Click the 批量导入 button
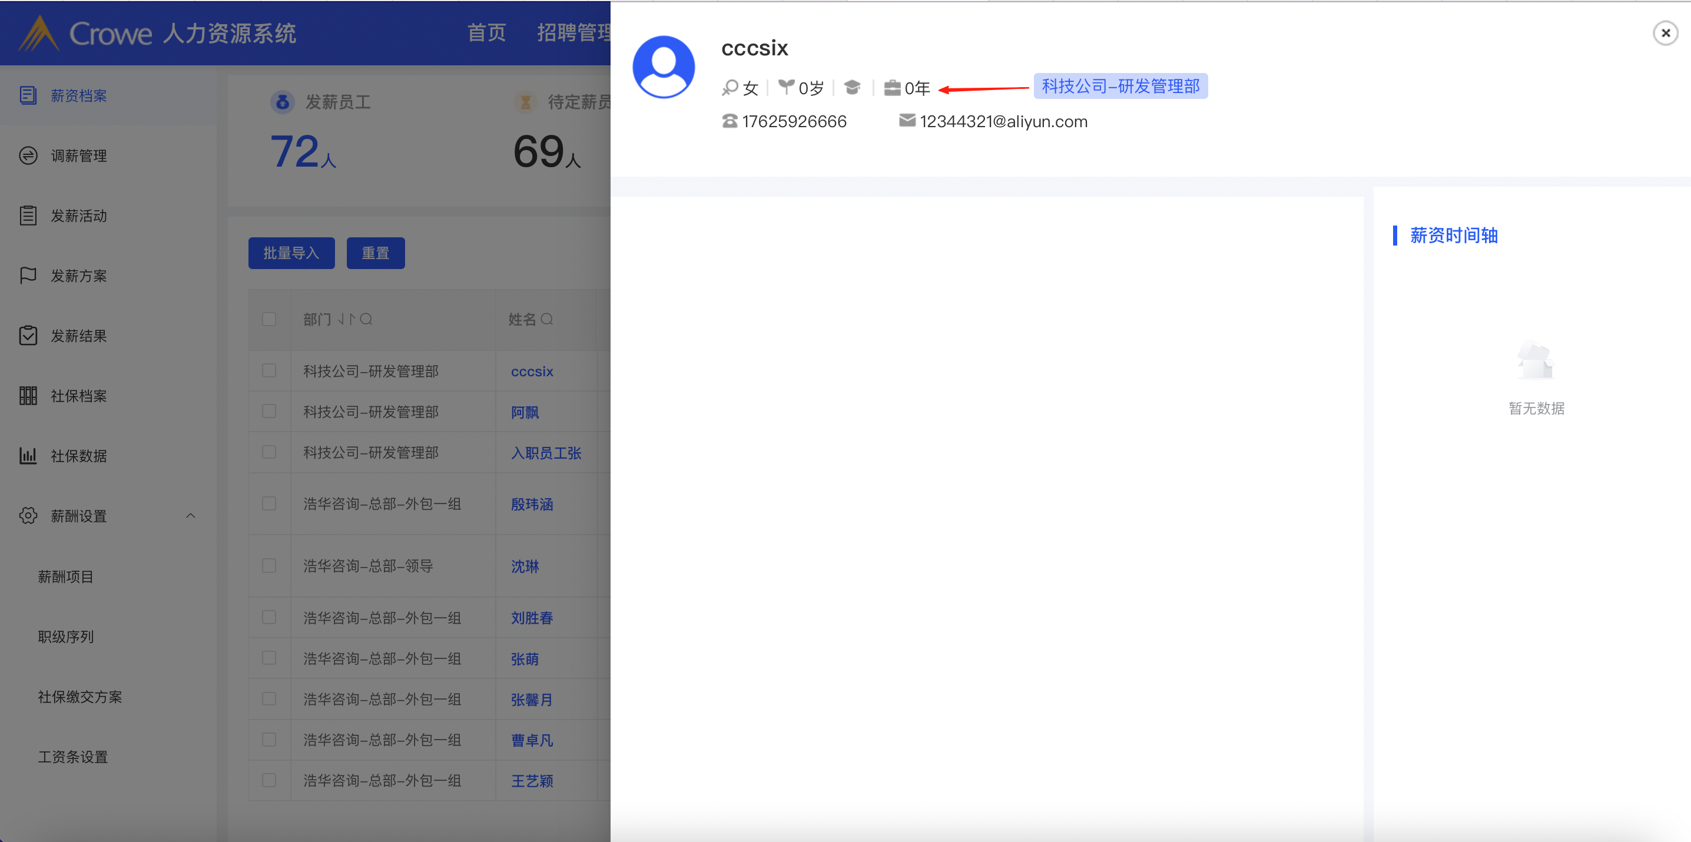Image resolution: width=1691 pixels, height=842 pixels. tap(291, 253)
